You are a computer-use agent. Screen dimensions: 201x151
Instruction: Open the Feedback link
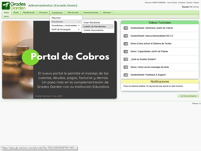point(182,3)
